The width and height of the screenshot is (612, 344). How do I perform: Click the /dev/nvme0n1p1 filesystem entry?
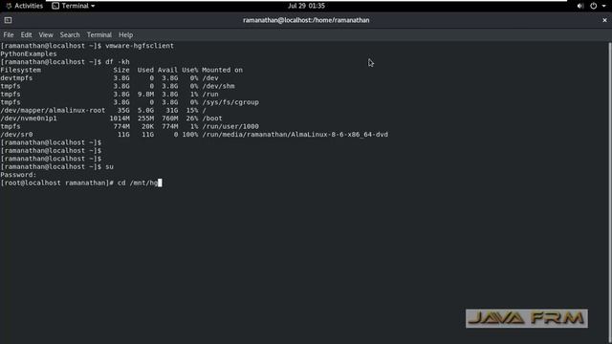29,118
